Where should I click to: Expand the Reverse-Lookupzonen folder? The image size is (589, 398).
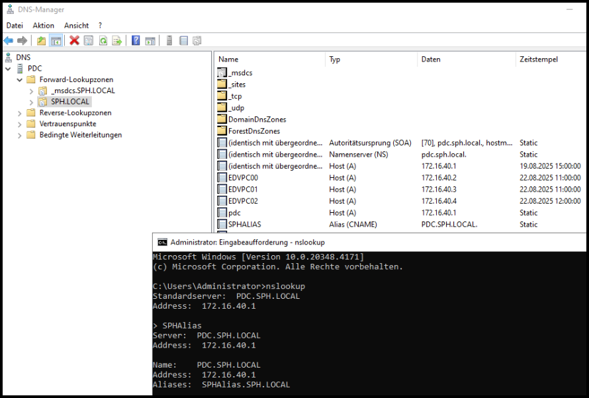tap(20, 113)
